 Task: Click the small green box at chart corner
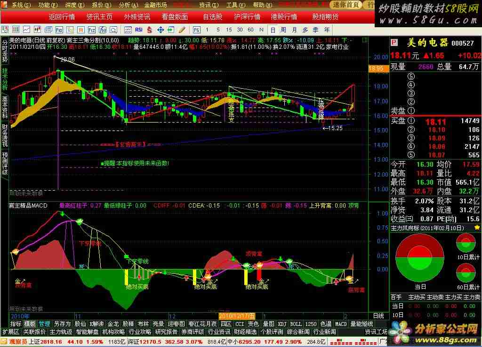(x=365, y=40)
